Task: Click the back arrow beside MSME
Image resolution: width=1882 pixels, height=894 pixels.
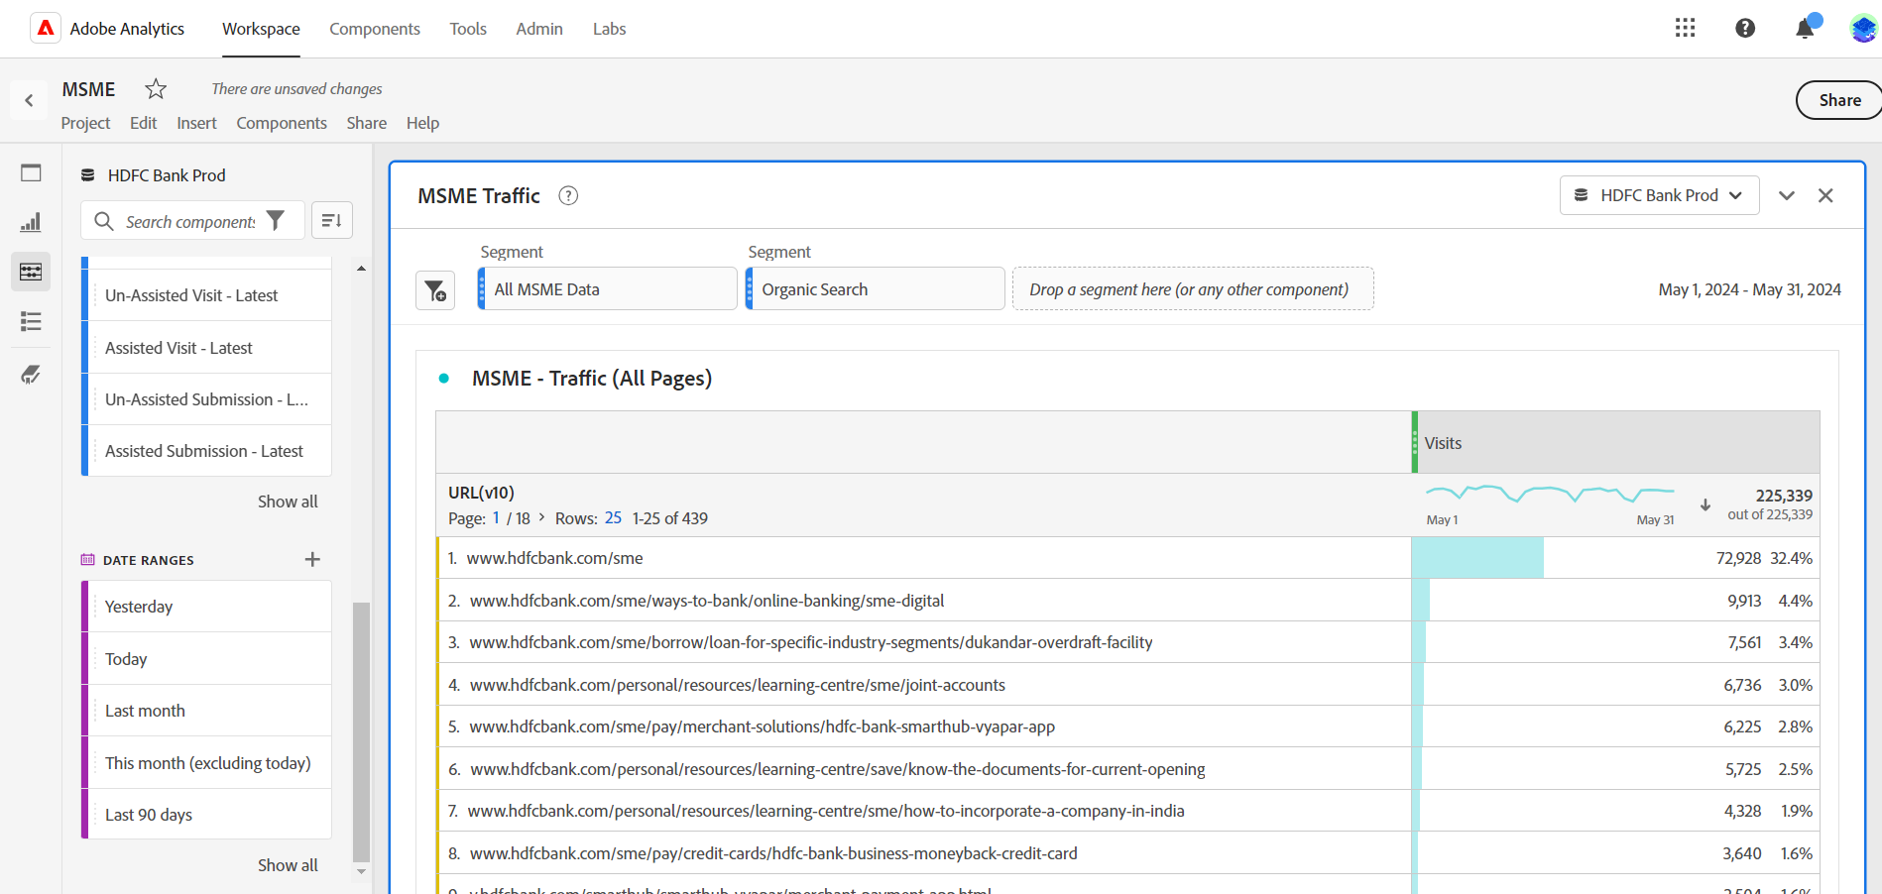Action: point(29,100)
